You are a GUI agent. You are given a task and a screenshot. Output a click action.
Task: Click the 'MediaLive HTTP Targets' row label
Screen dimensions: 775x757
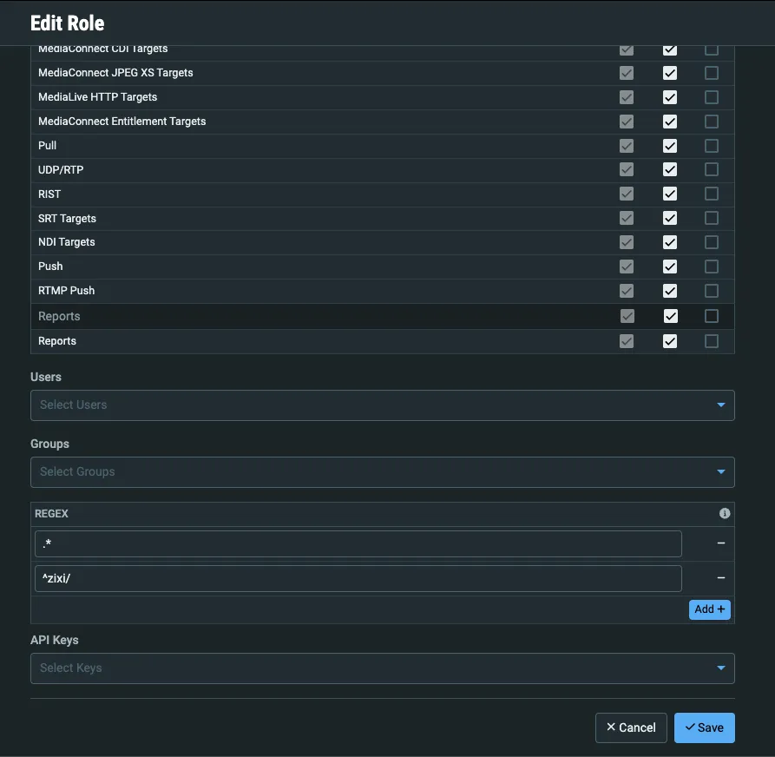97,97
